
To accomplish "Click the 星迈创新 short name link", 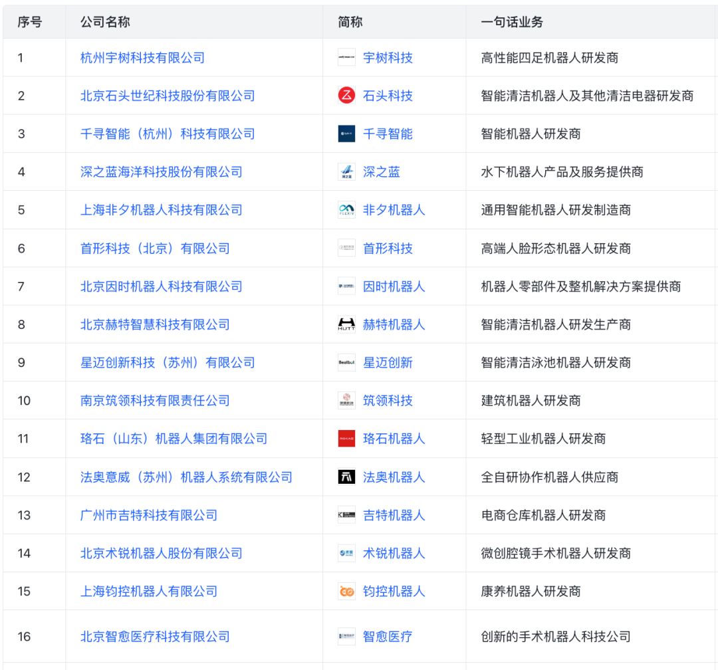I will (x=388, y=362).
